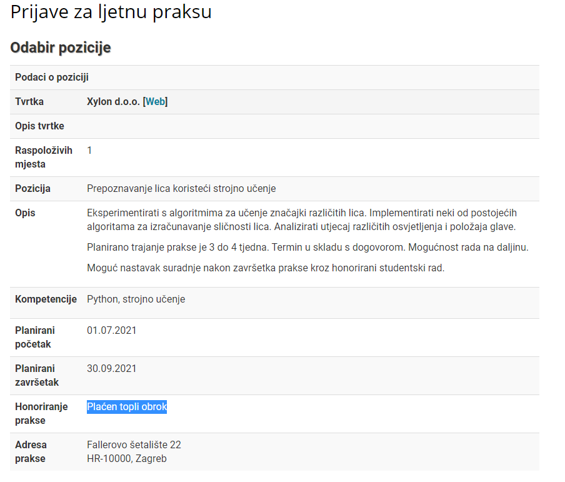Click the Kompetencije row label
This screenshot has height=482, width=565.
pyautogui.click(x=46, y=299)
